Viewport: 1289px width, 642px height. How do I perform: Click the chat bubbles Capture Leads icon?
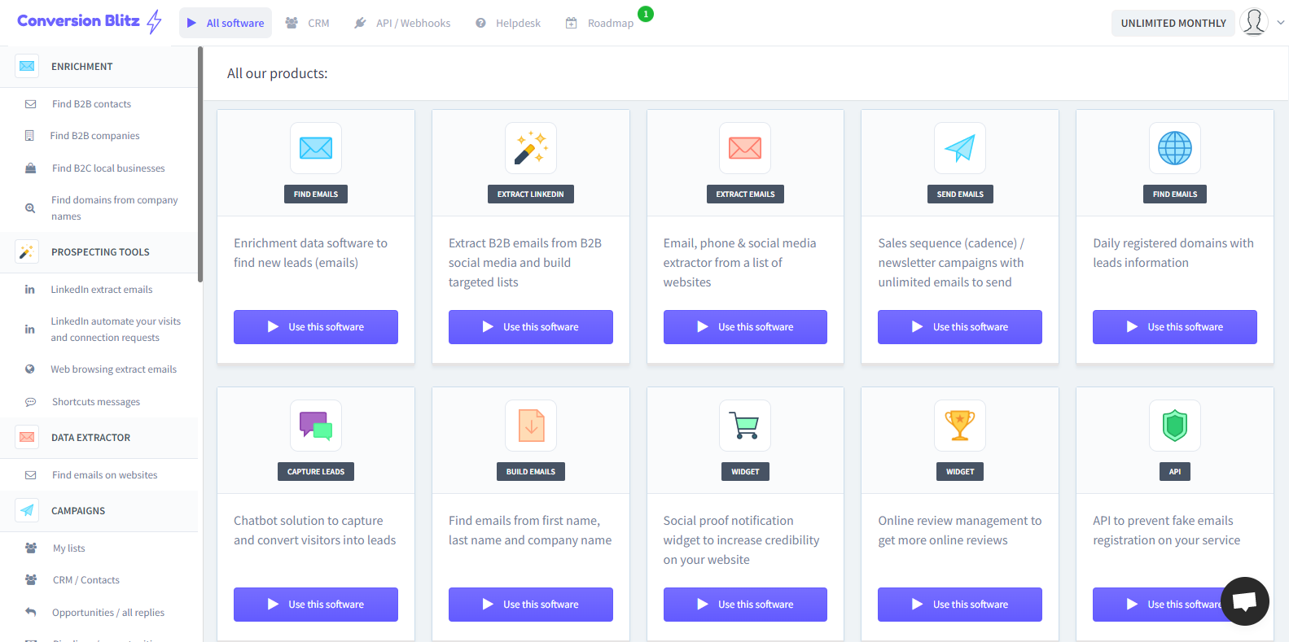click(x=316, y=426)
